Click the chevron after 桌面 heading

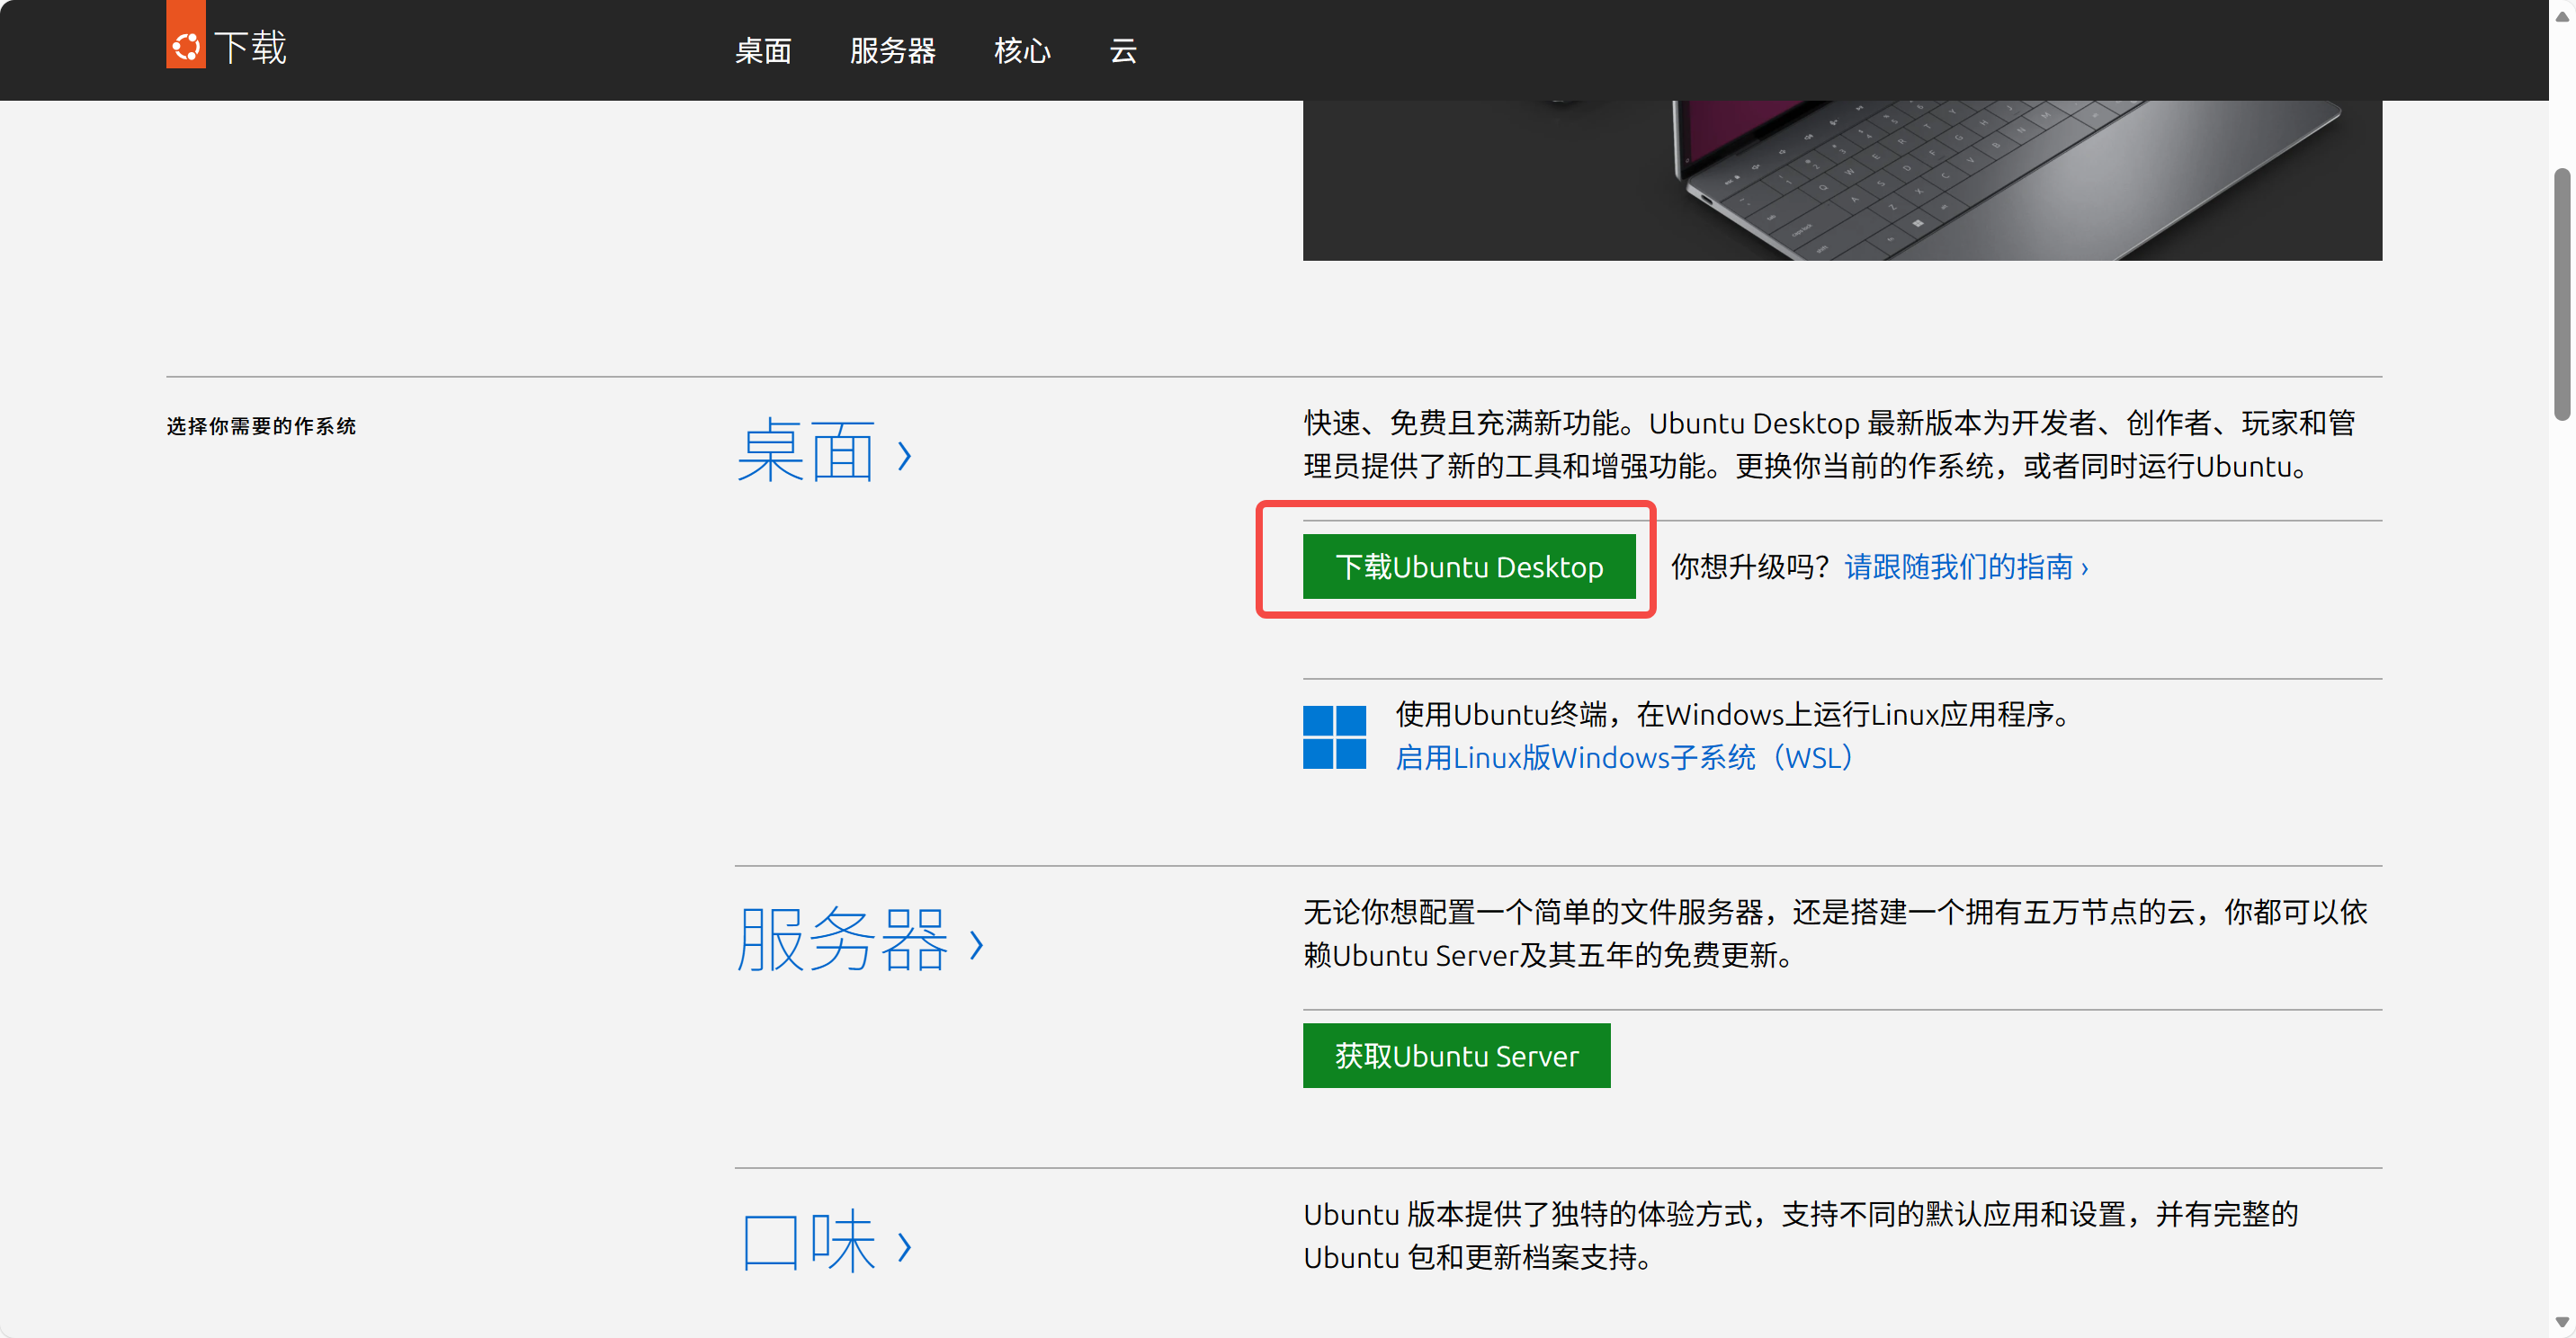click(x=904, y=456)
